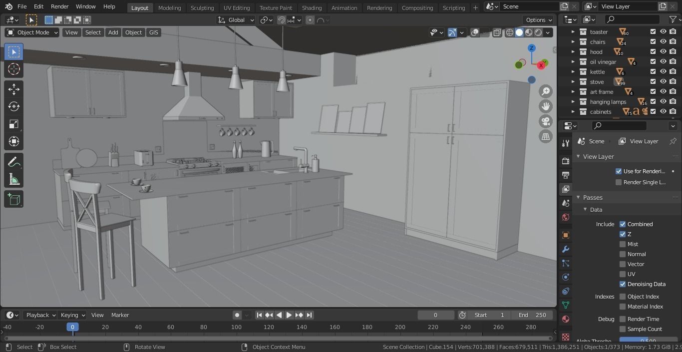
Task: Open the File menu
Action: point(22,6)
